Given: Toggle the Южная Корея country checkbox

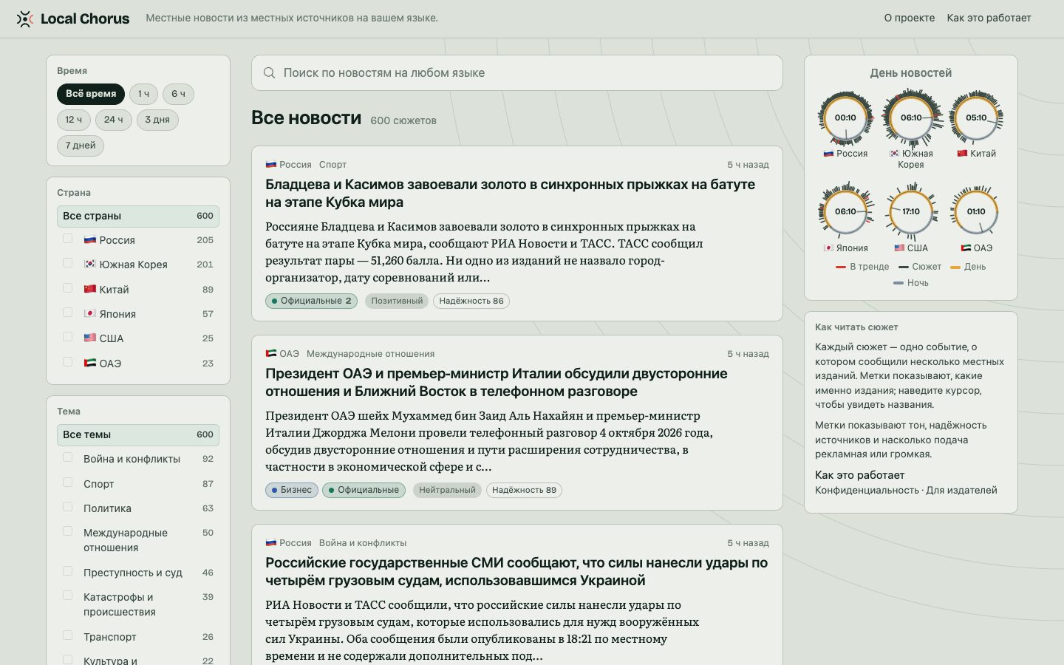Looking at the screenshot, I should coord(68,263).
